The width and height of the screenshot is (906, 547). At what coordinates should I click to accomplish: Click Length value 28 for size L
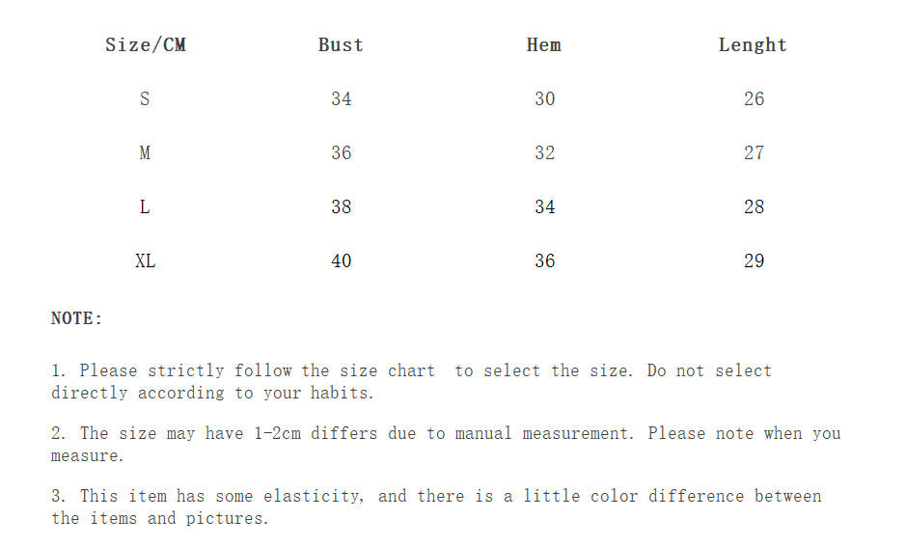755,207
